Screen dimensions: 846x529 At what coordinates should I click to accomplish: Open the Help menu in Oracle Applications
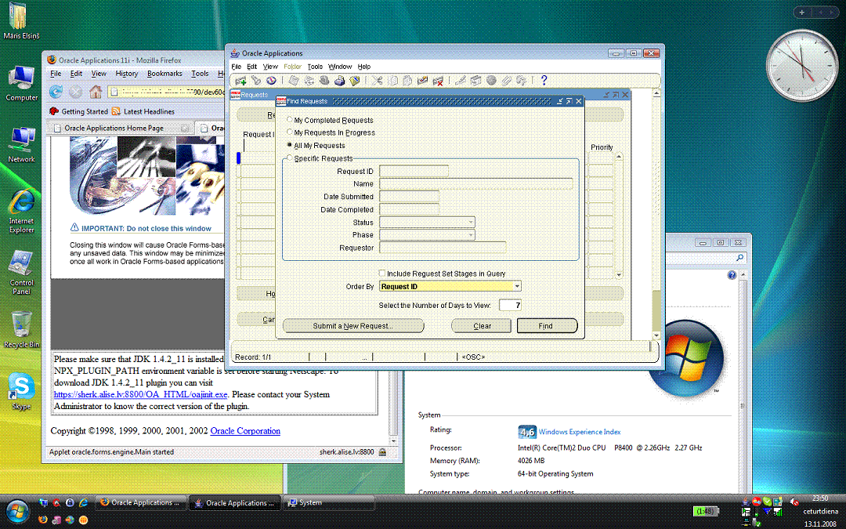364,67
